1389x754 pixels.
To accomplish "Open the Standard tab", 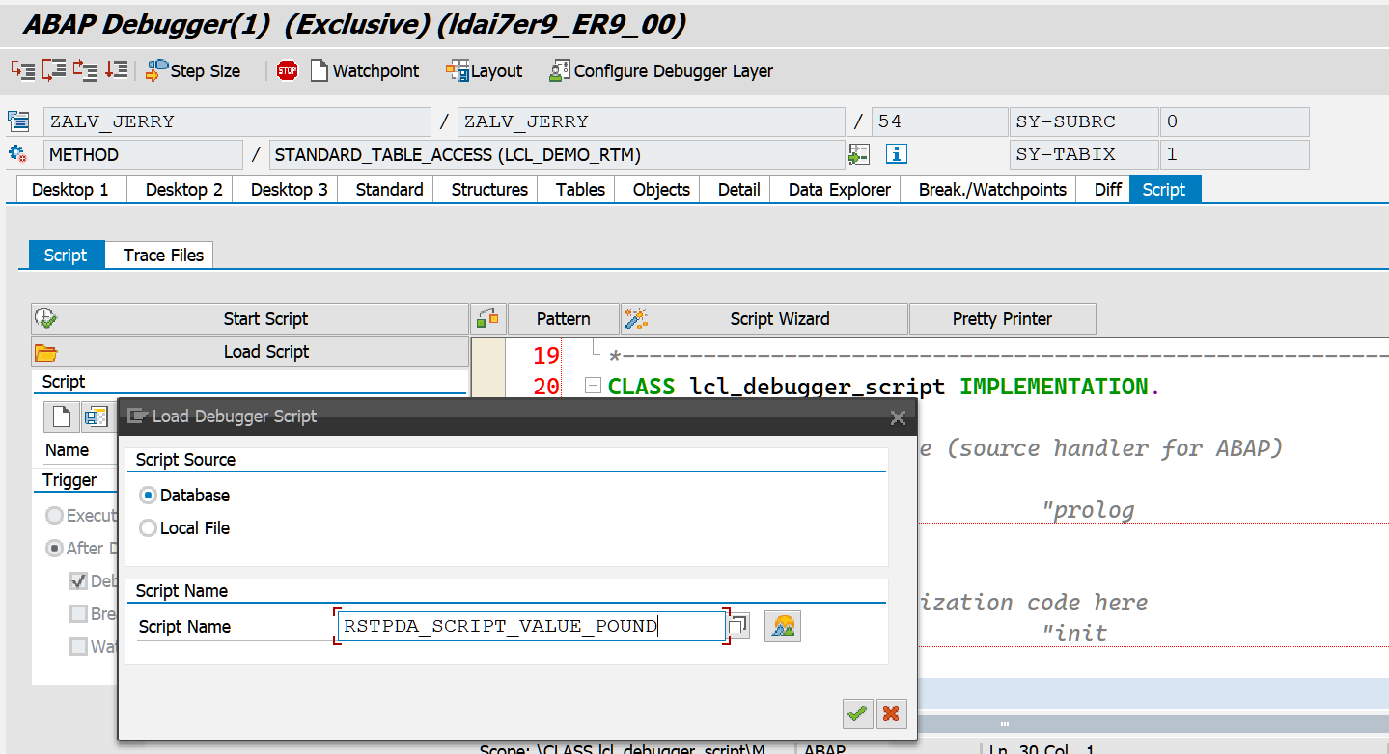I will point(389,190).
